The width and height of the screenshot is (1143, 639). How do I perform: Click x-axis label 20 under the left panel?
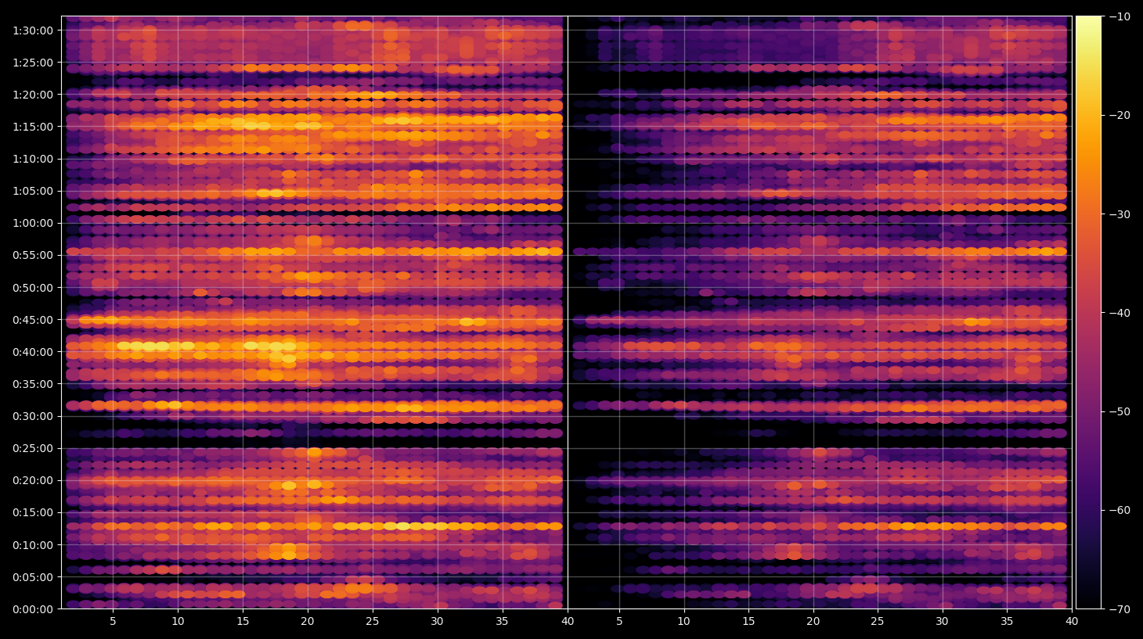308,622
